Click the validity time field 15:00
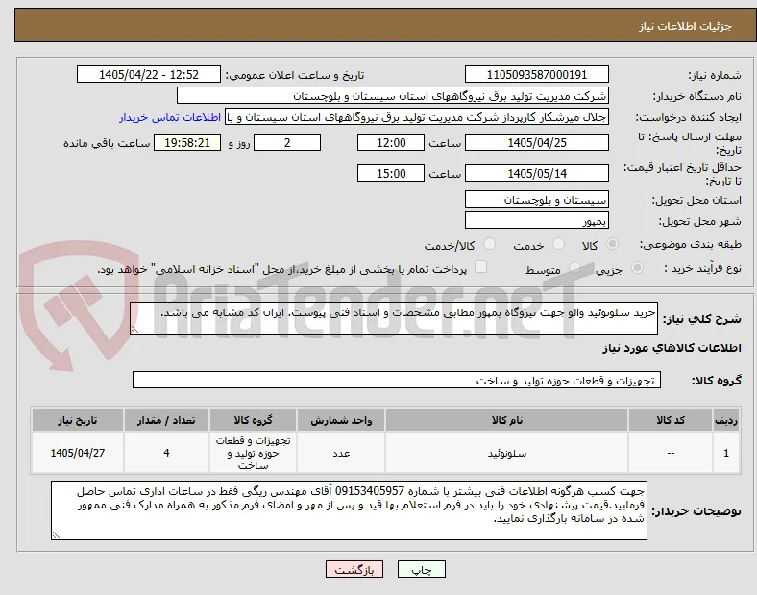The height and width of the screenshot is (595, 757). [391, 173]
